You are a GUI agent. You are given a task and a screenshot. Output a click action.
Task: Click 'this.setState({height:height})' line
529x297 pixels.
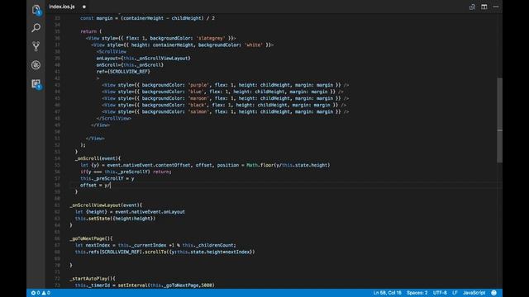(x=115, y=218)
